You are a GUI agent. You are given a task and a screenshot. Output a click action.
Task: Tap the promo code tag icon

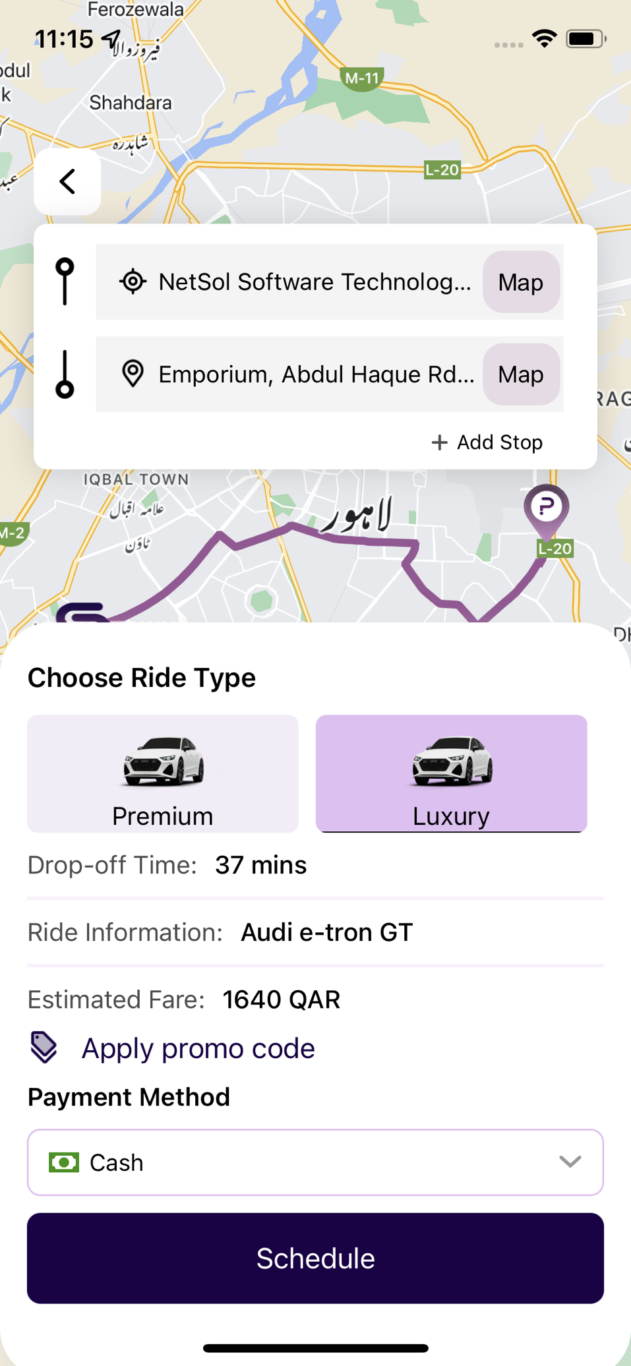coord(44,1047)
